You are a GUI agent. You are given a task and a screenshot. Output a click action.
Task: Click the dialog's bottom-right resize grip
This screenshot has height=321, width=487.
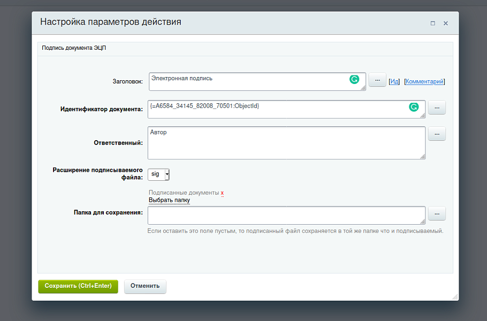[x=455, y=296]
